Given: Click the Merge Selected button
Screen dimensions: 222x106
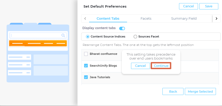Looking at the screenshot, I should coord(200,92).
